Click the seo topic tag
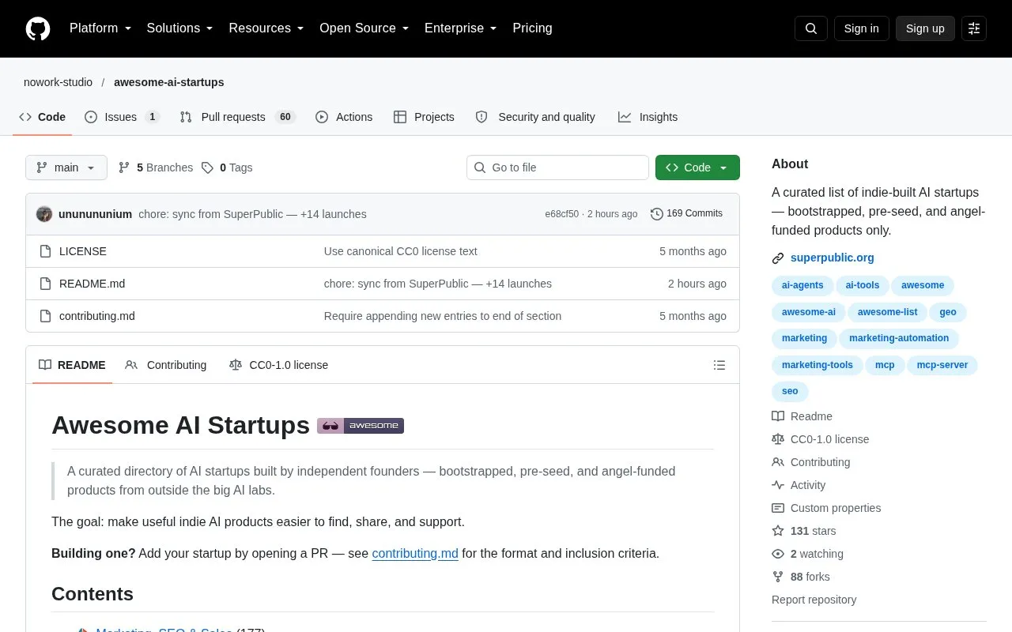1012x632 pixels. point(790,391)
